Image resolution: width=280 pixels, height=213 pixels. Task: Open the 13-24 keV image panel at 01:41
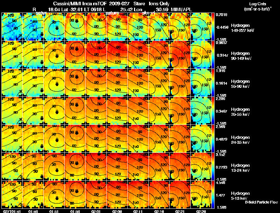[12, 166]
